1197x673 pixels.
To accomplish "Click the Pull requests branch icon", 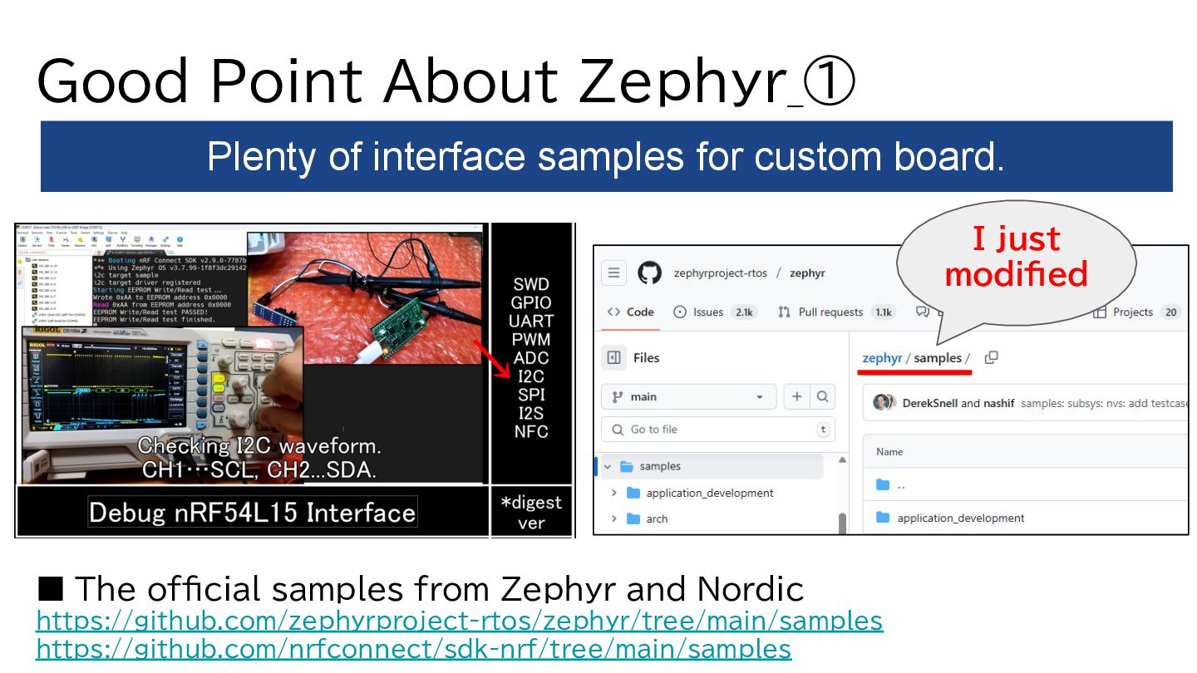I will point(784,312).
